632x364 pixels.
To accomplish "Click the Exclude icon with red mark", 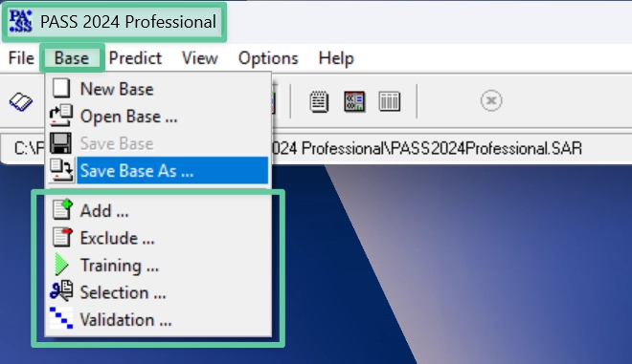I will (62, 237).
